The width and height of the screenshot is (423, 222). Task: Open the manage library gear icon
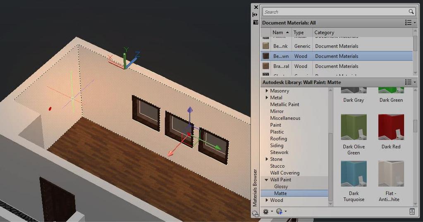click(266, 212)
